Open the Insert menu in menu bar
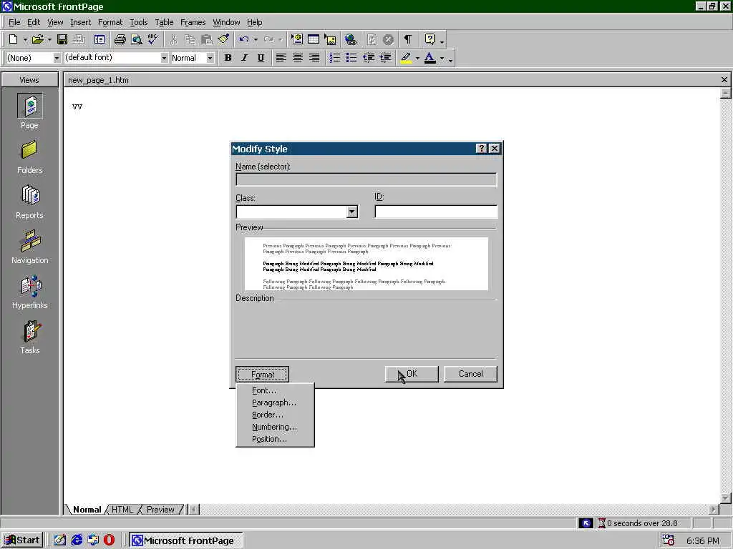The height and width of the screenshot is (549, 733). 80,22
